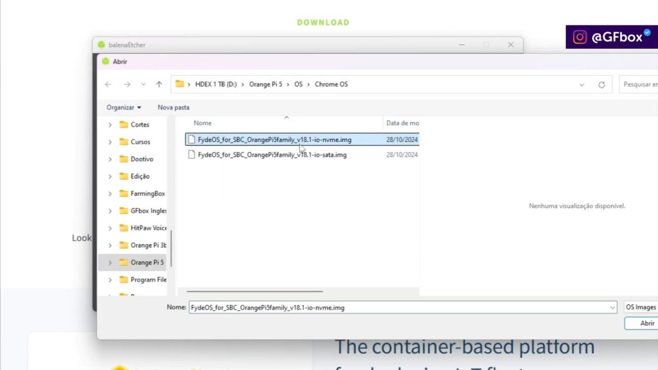Image resolution: width=658 pixels, height=370 pixels.
Task: Open the Nome filename dropdown arrow
Action: coord(612,308)
